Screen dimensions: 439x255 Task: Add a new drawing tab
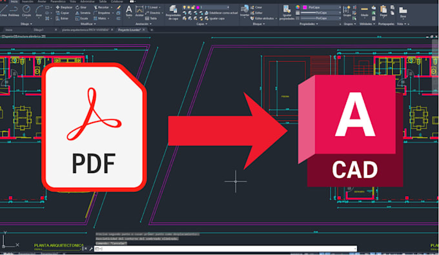[x=152, y=30]
